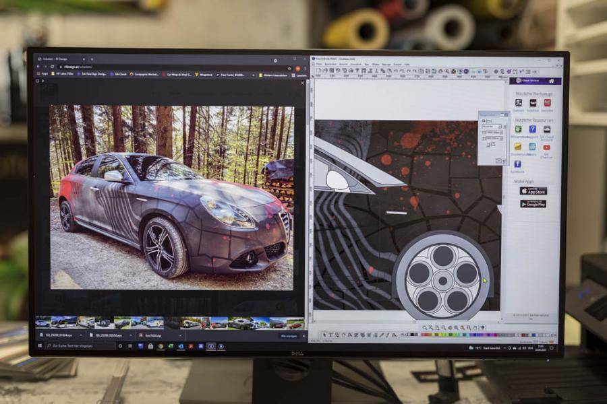This screenshot has width=607, height=404.
Task: Show hidden system tray icons
Action: point(504,348)
